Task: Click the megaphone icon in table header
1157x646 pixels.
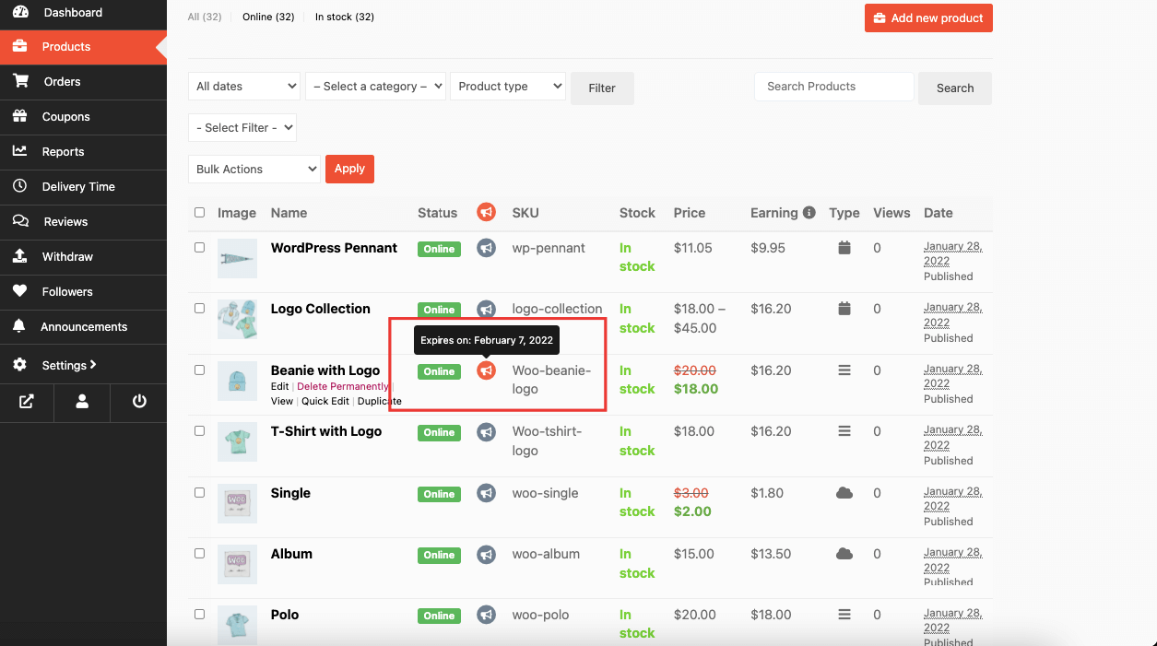Action: [486, 213]
